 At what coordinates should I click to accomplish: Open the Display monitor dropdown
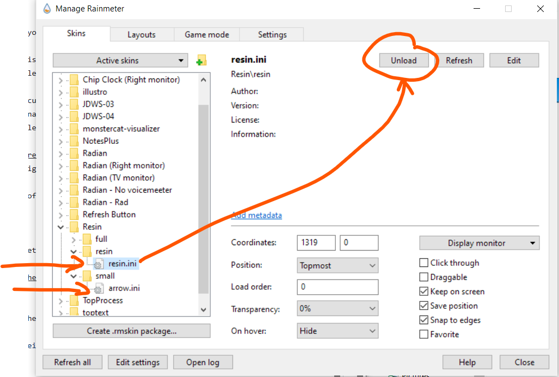[x=479, y=243]
